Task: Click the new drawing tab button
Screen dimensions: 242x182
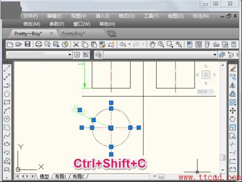Action: [x=112, y=34]
